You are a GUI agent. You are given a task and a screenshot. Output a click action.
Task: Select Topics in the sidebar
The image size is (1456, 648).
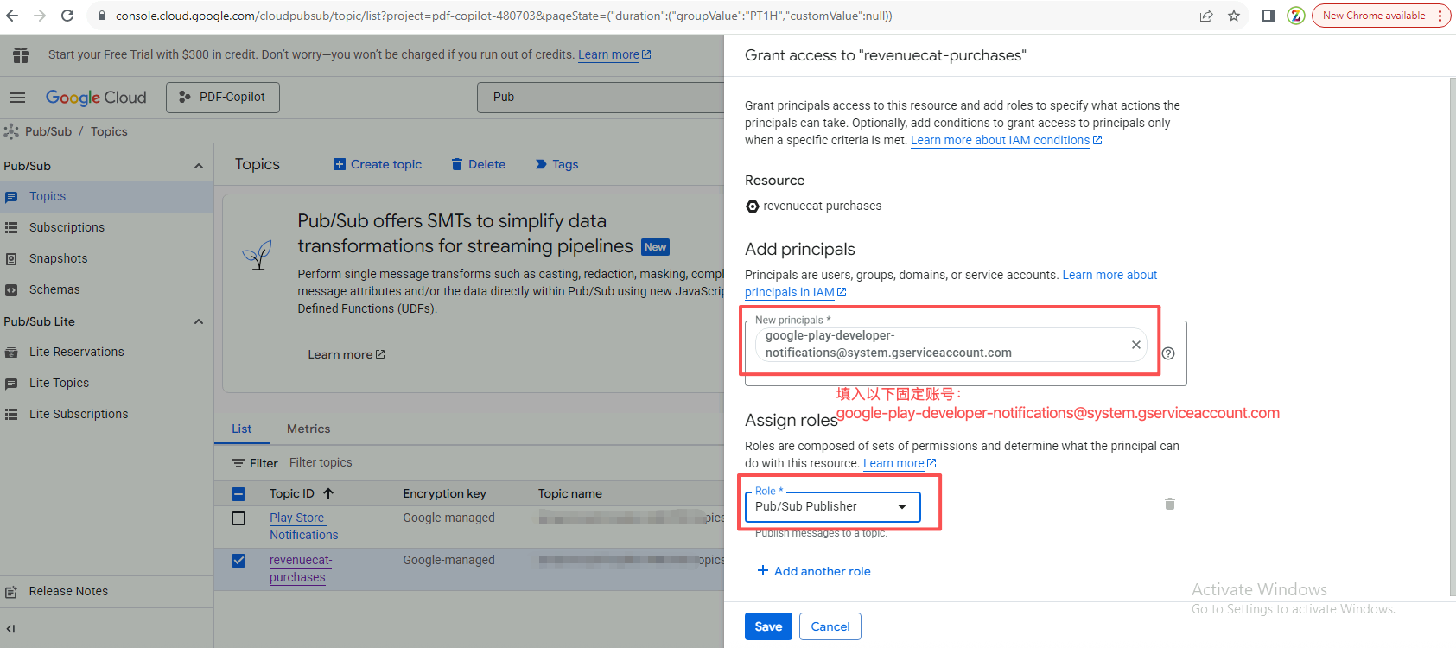[106, 196]
